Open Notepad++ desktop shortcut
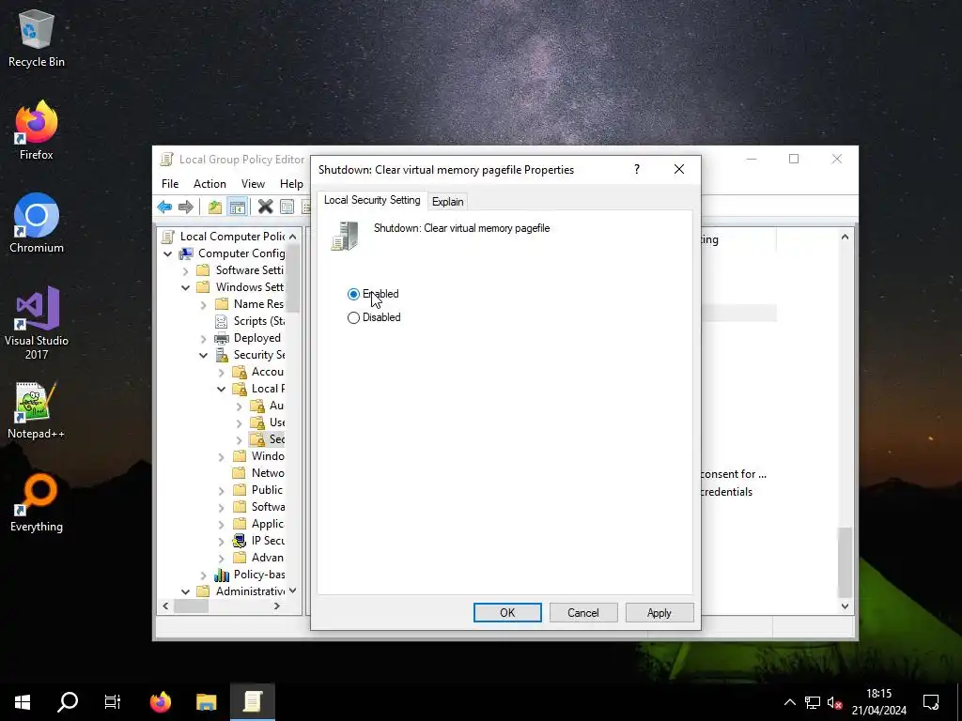Screen dimensions: 962x721 pos(37,409)
